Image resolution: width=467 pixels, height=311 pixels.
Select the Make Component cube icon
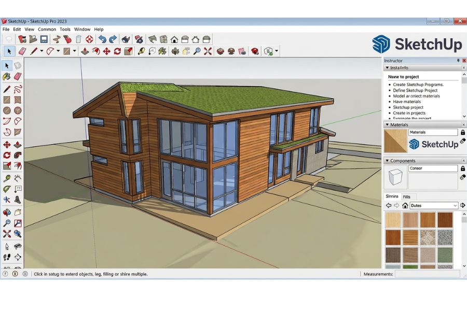point(18,65)
